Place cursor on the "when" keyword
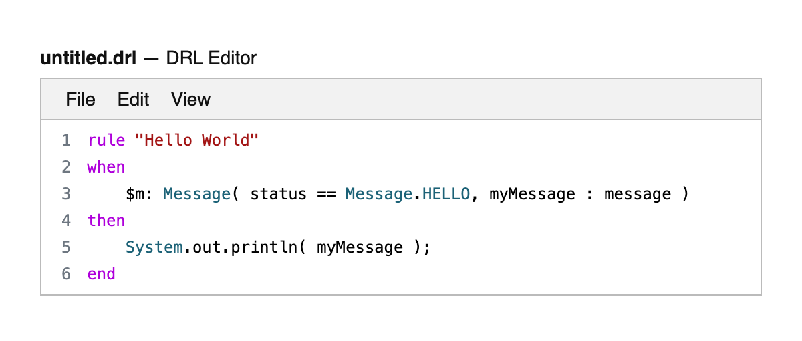Screen dimensions: 802x341 pos(106,167)
